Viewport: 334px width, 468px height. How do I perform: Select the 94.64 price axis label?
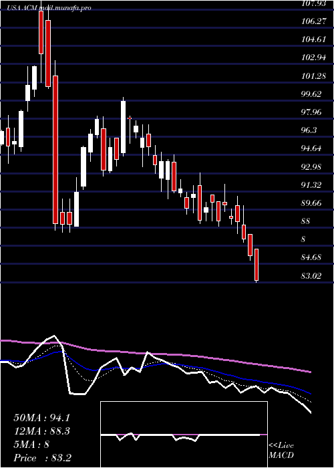point(311,148)
